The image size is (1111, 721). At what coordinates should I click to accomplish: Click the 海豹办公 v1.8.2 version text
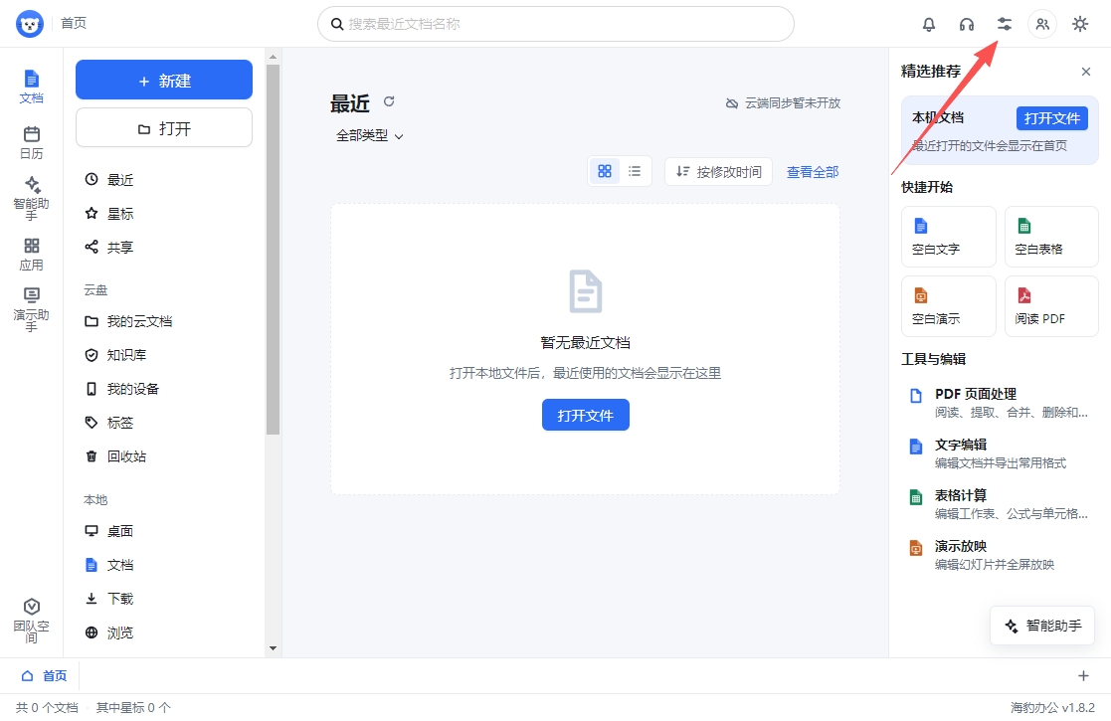1052,707
